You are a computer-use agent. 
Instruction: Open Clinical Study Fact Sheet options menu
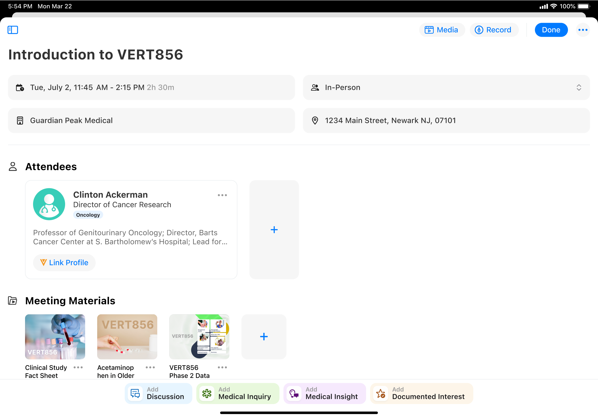78,367
